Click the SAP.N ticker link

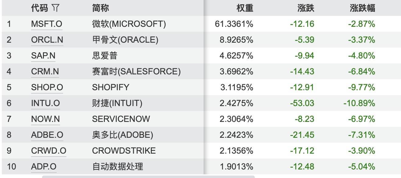[x=43, y=56]
